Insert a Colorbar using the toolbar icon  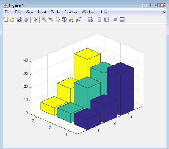99,19
